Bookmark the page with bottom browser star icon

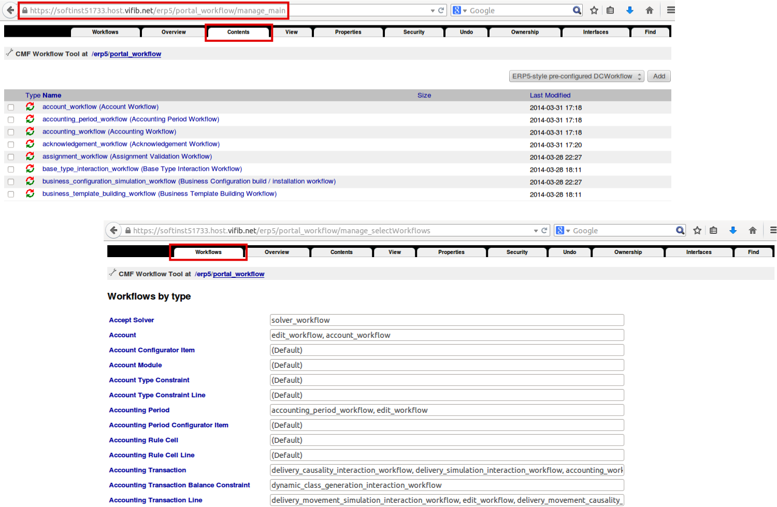click(x=697, y=231)
